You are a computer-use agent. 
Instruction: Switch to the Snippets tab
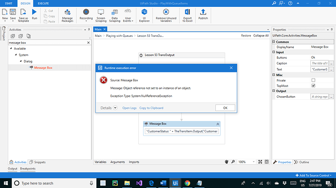click(x=37, y=162)
